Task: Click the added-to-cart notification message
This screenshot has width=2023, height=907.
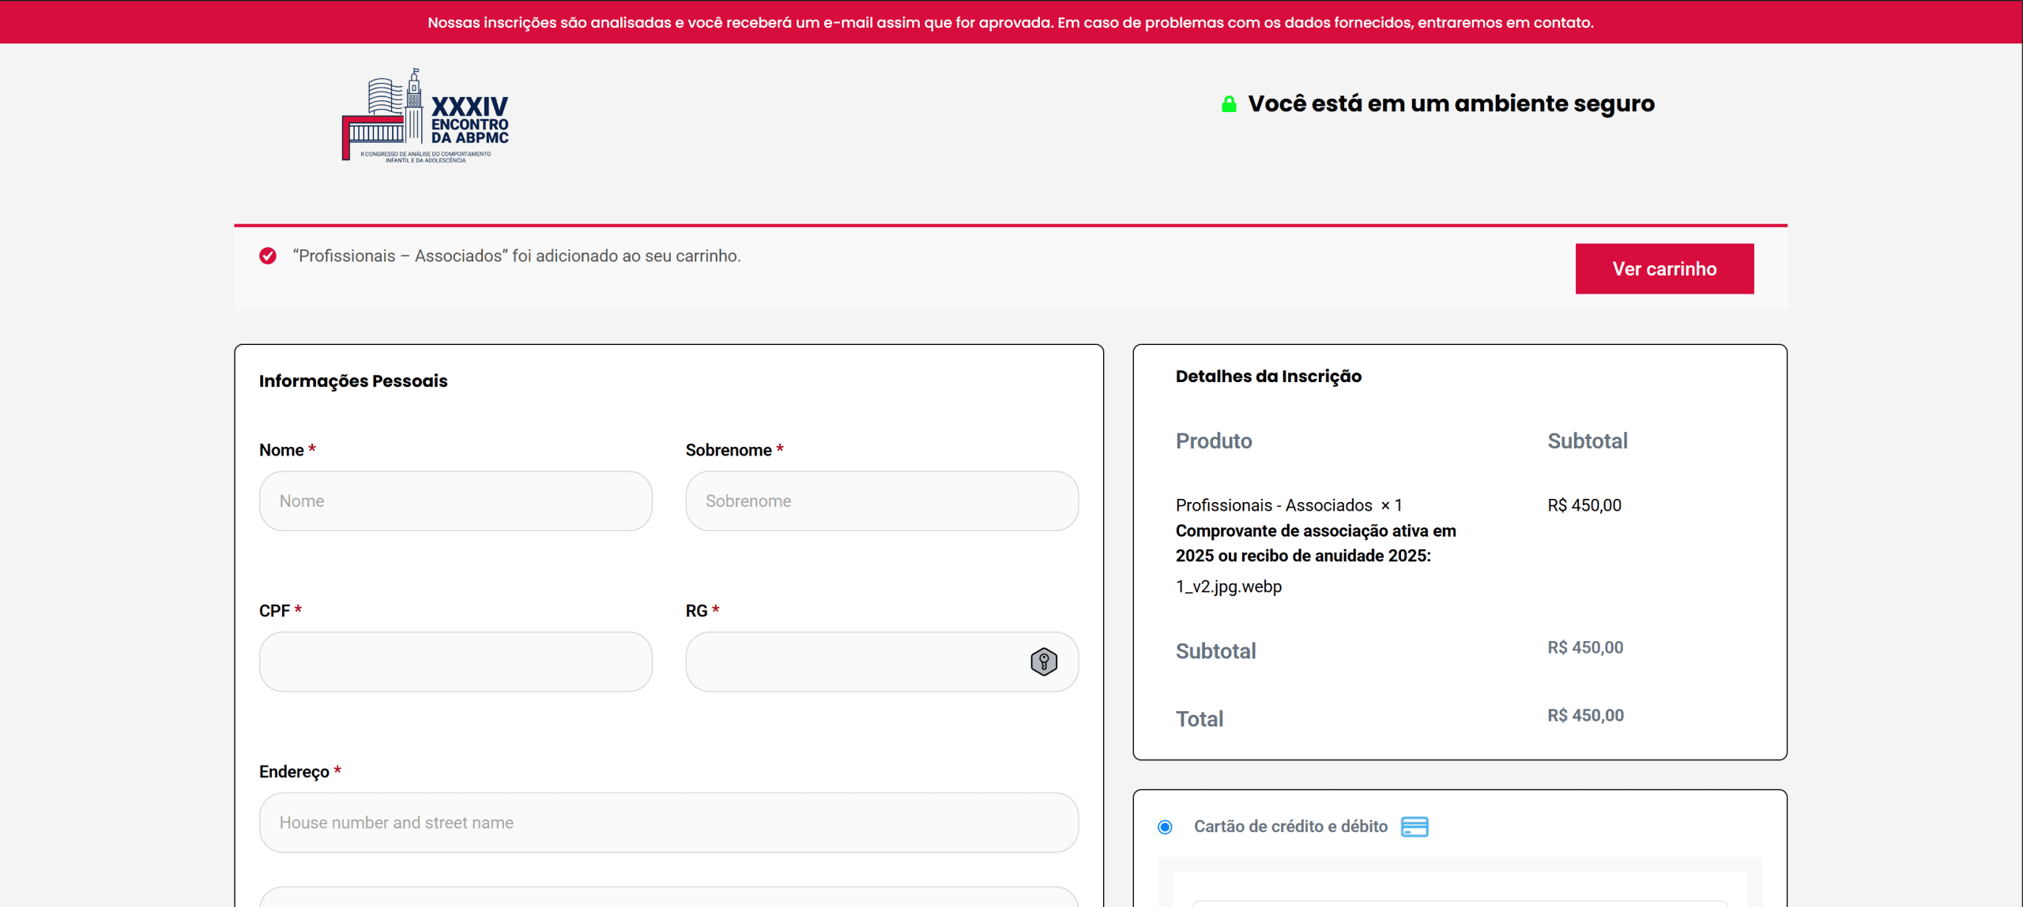Action: tap(516, 256)
